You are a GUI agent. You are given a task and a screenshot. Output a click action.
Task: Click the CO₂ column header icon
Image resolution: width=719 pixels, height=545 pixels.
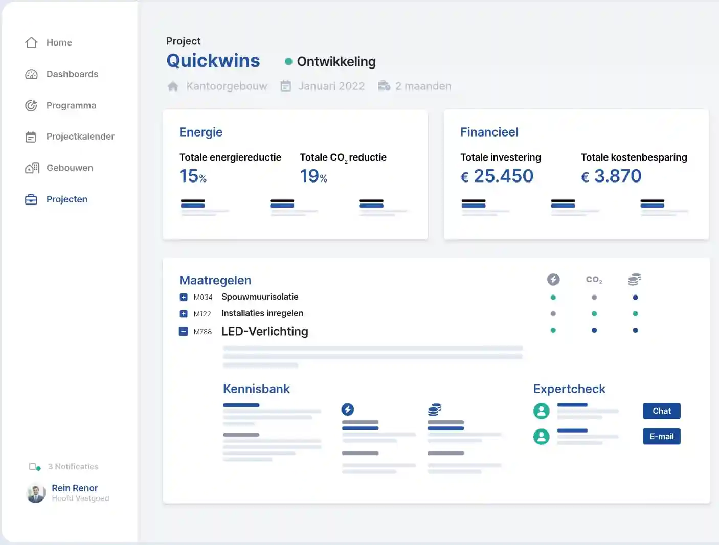(594, 280)
